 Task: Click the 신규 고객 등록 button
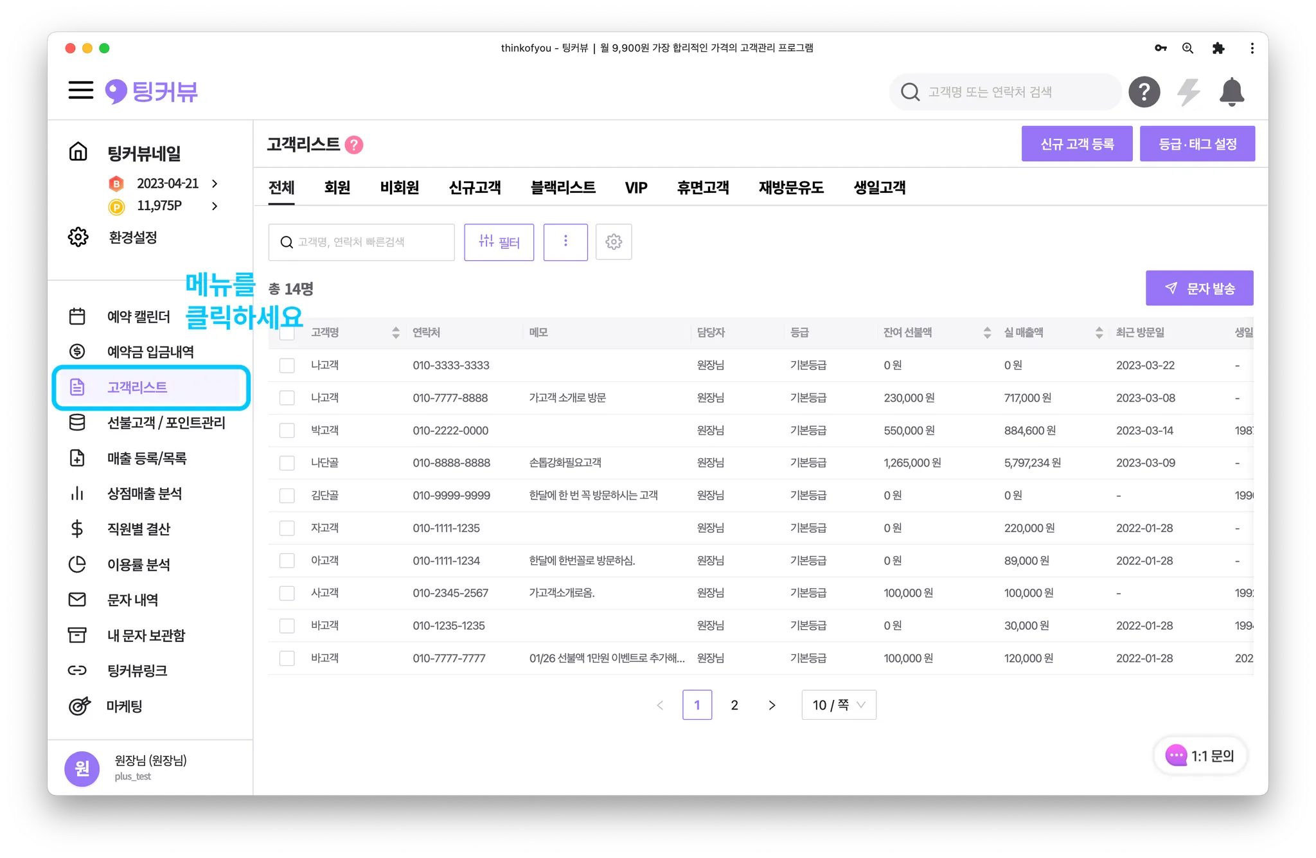point(1077,144)
